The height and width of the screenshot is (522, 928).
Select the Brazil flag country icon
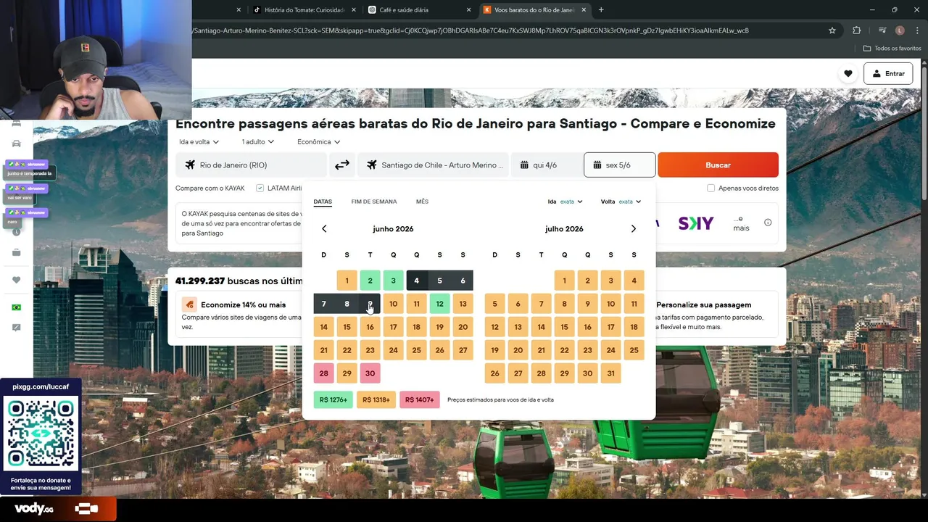[x=17, y=307]
